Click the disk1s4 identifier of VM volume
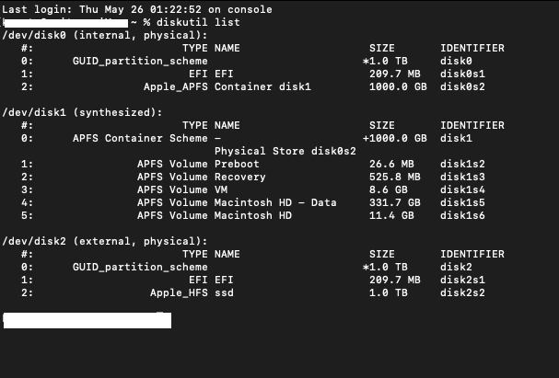This screenshot has height=378, width=559. (462, 189)
